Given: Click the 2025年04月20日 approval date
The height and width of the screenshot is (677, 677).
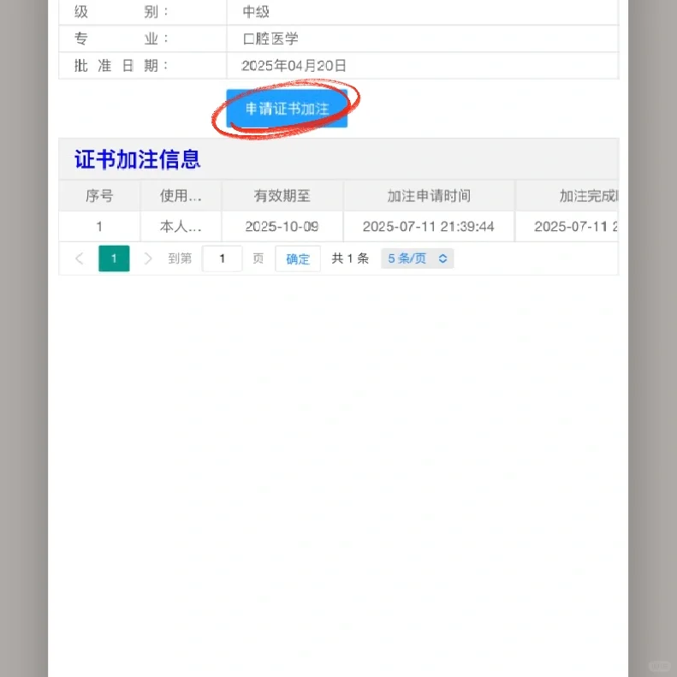Looking at the screenshot, I should click(294, 66).
